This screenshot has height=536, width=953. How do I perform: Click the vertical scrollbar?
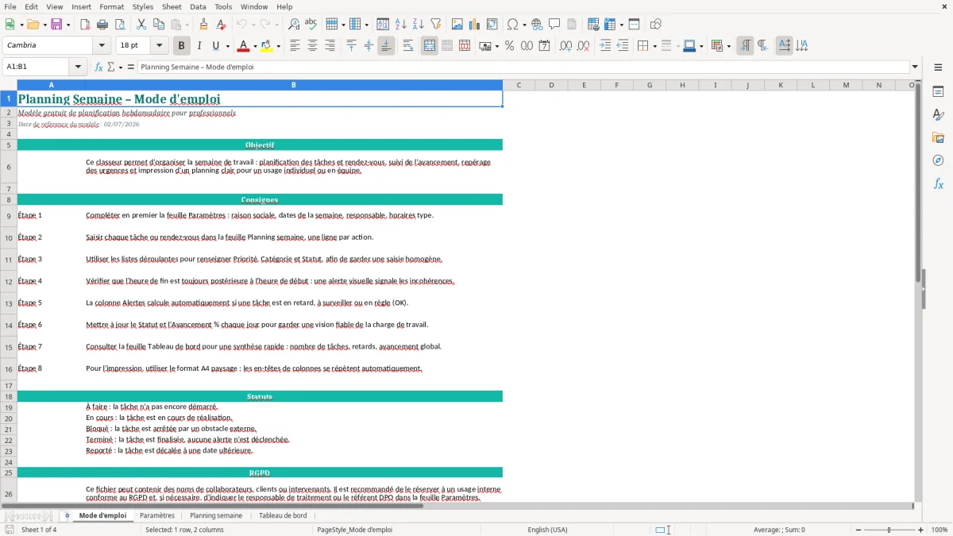tap(919, 291)
